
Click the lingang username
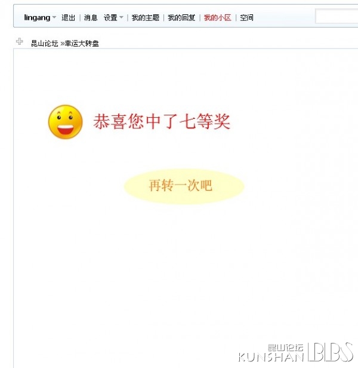(x=37, y=17)
